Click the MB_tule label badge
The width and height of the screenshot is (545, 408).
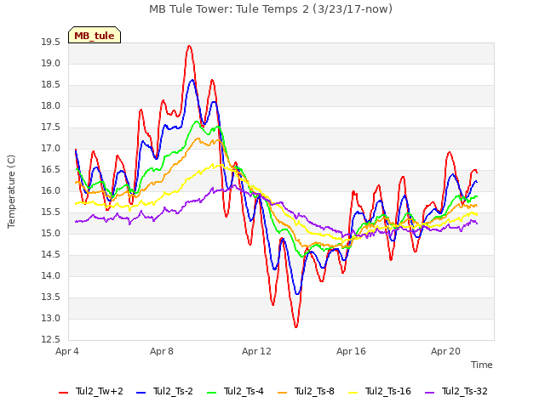click(95, 35)
